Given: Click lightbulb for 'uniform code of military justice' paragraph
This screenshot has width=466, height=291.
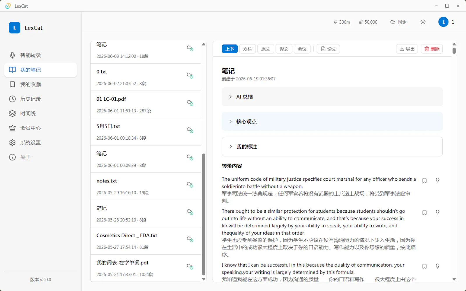Looking at the screenshot, I should point(437,180).
